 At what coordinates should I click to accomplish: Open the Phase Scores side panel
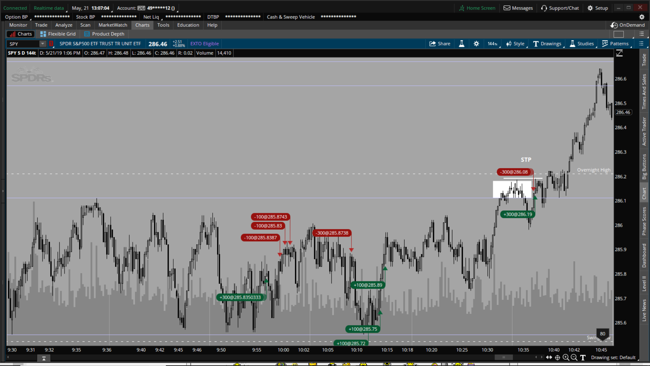click(644, 221)
